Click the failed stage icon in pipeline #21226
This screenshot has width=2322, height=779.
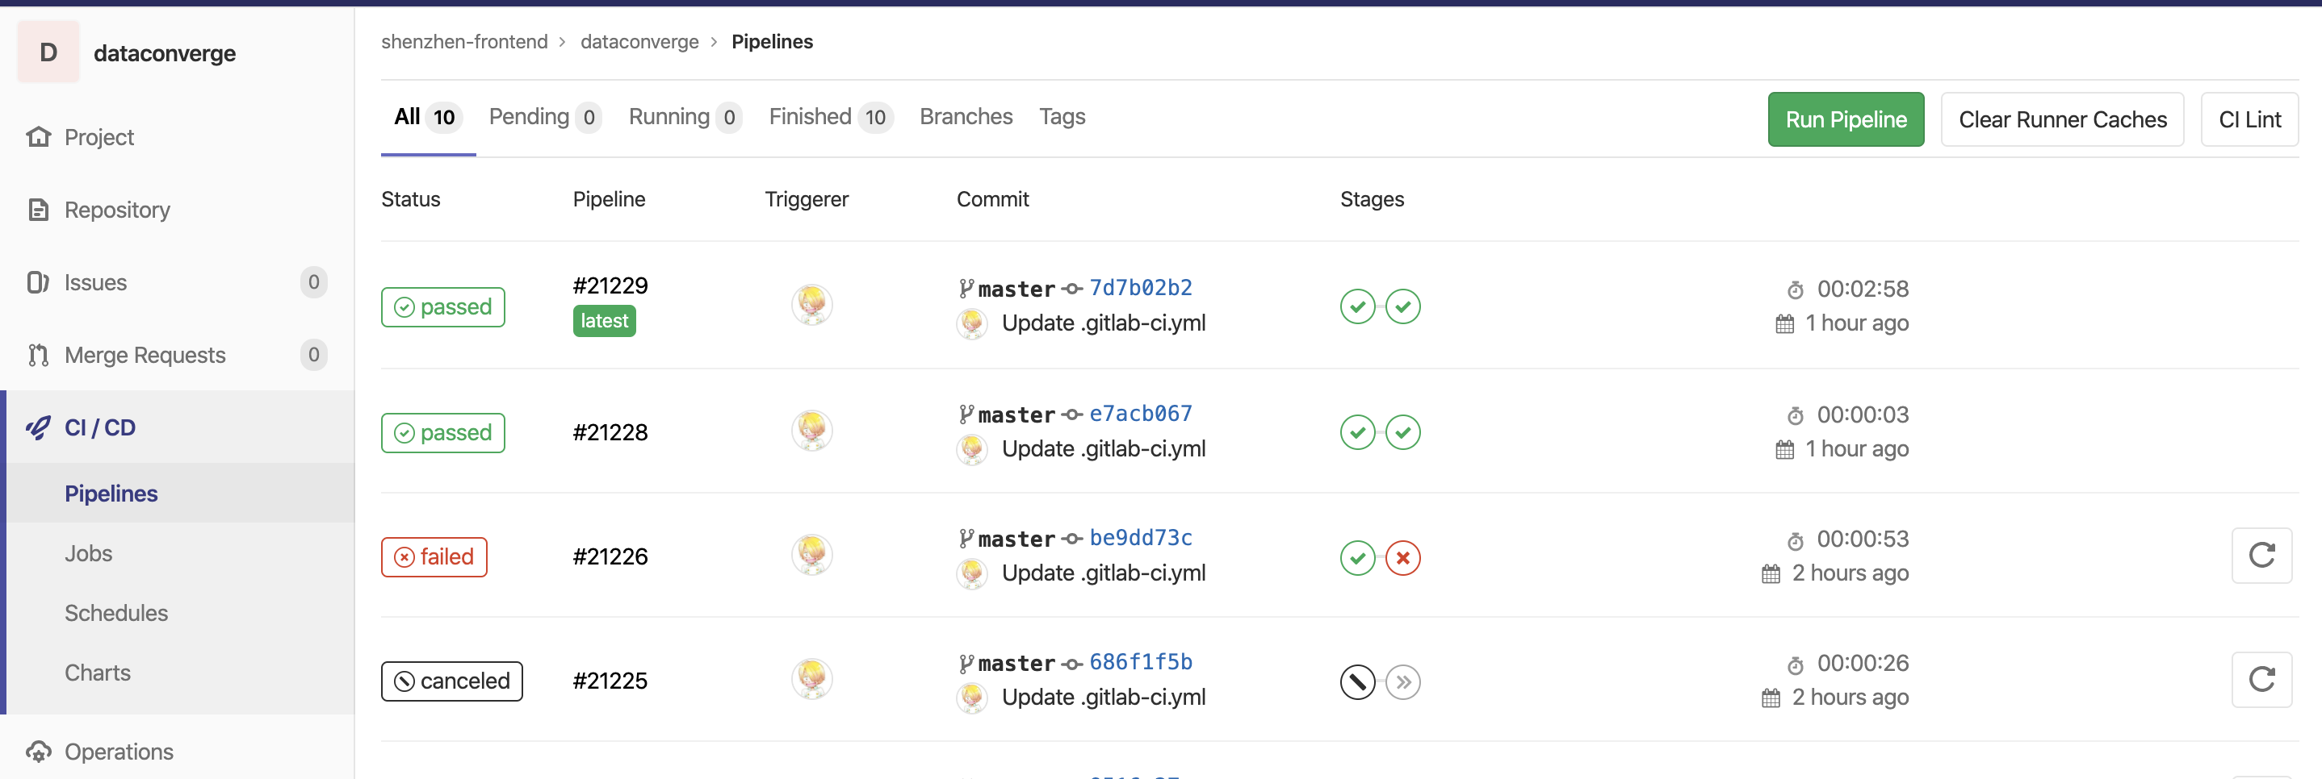pos(1402,558)
